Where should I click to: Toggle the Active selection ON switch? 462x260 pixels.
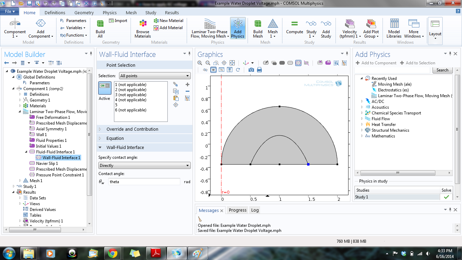[105, 88]
